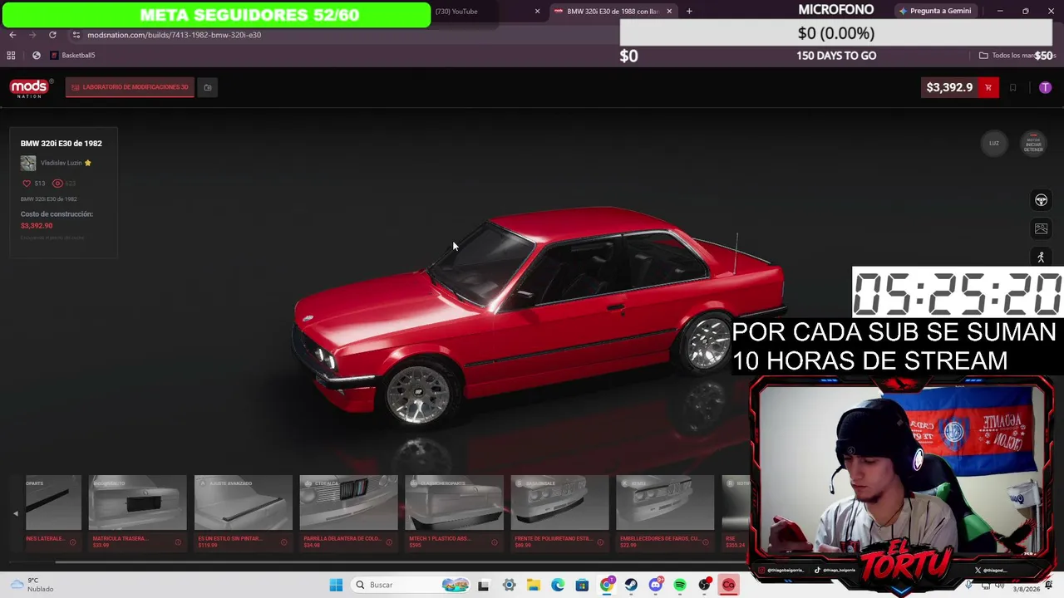This screenshot has width=1064, height=598.
Task: Click the eye views icon
Action: pos(57,184)
